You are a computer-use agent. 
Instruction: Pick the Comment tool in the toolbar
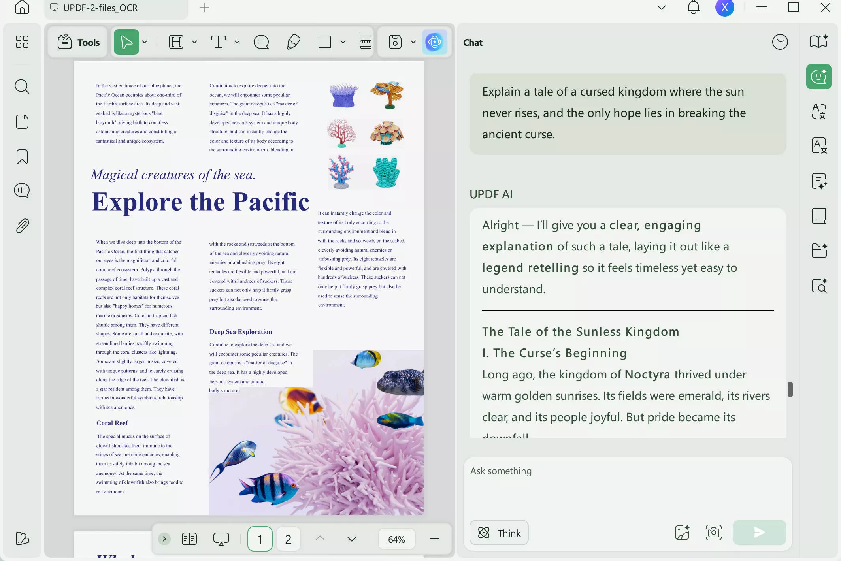261,42
